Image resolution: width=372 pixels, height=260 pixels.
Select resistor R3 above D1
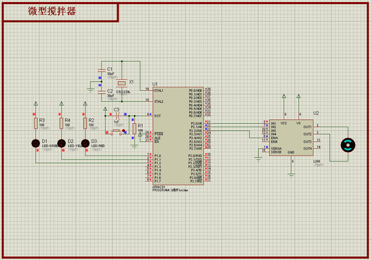[36, 123]
